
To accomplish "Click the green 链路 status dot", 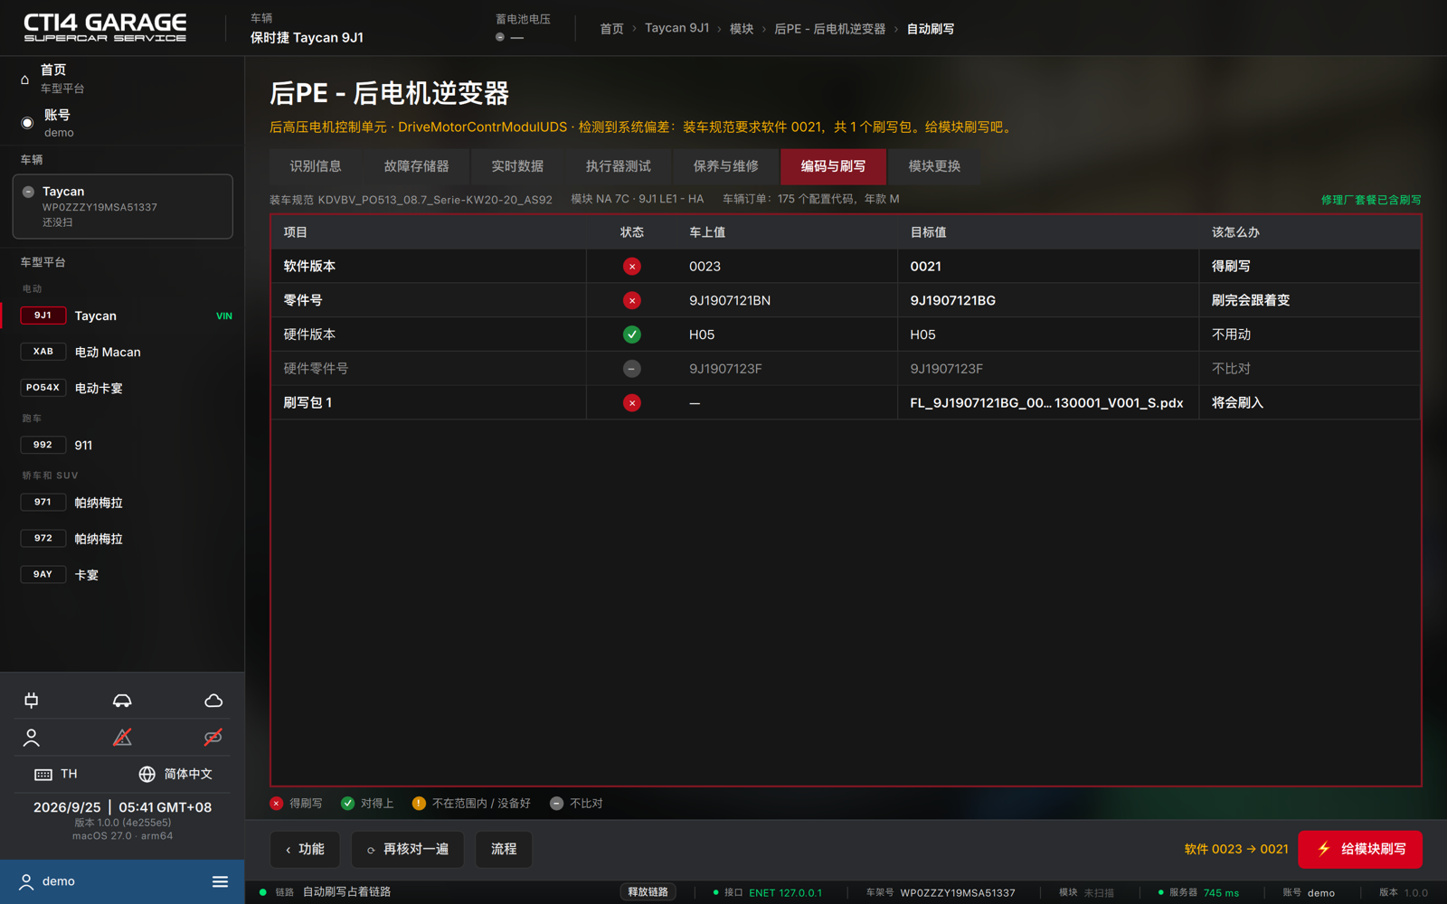I will (x=263, y=892).
